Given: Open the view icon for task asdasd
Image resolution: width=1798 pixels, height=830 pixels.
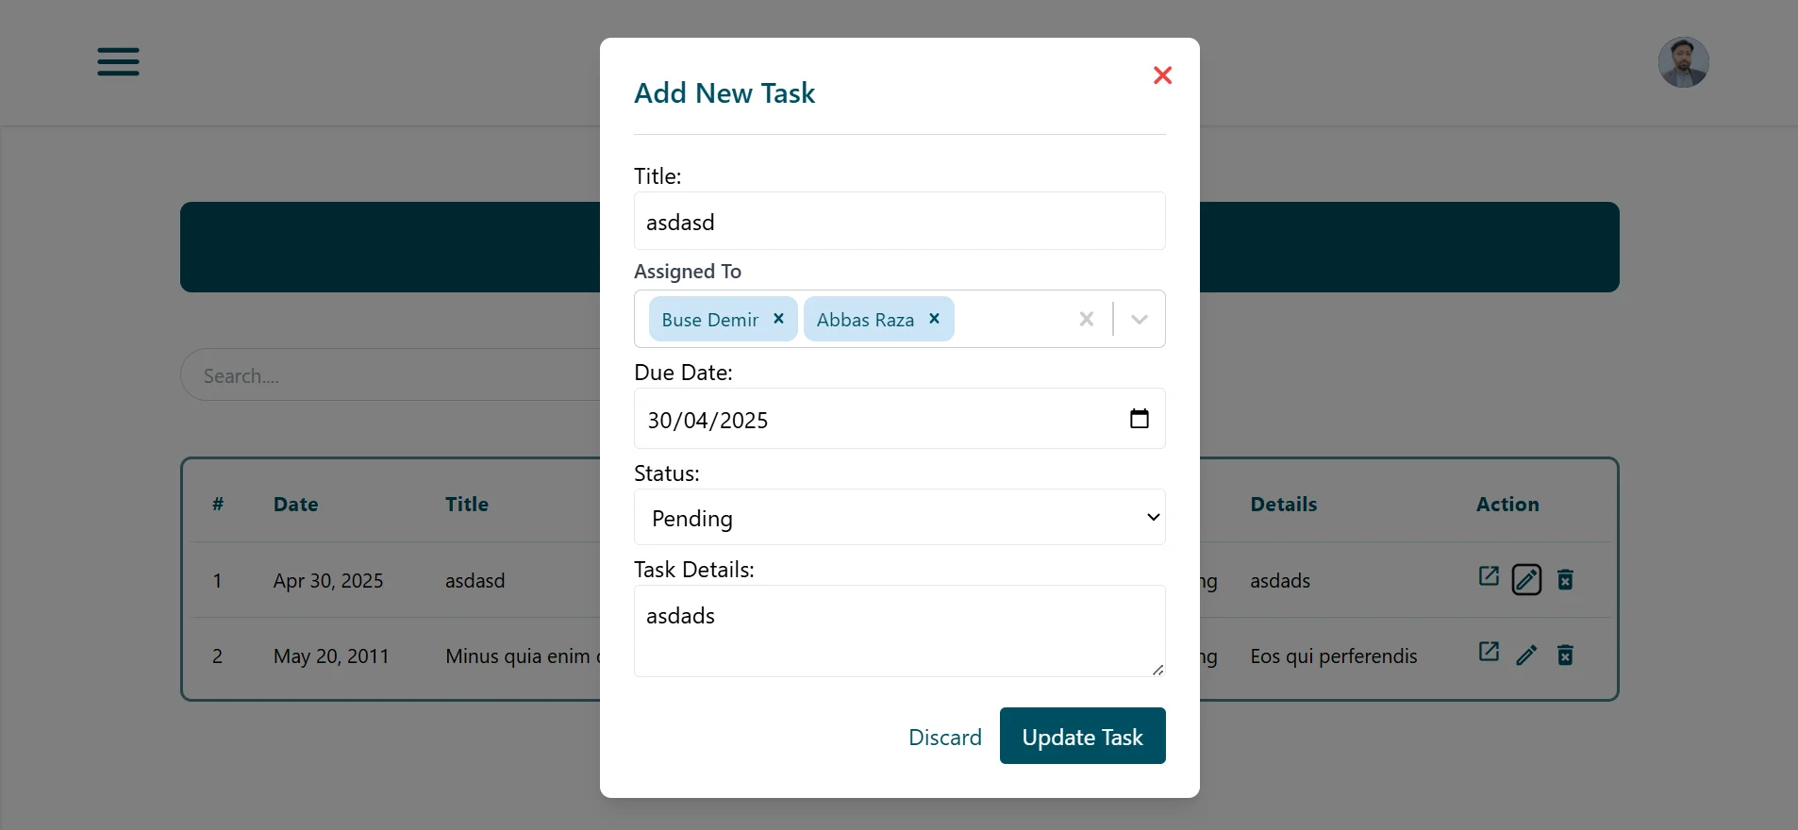Looking at the screenshot, I should pyautogui.click(x=1489, y=576).
